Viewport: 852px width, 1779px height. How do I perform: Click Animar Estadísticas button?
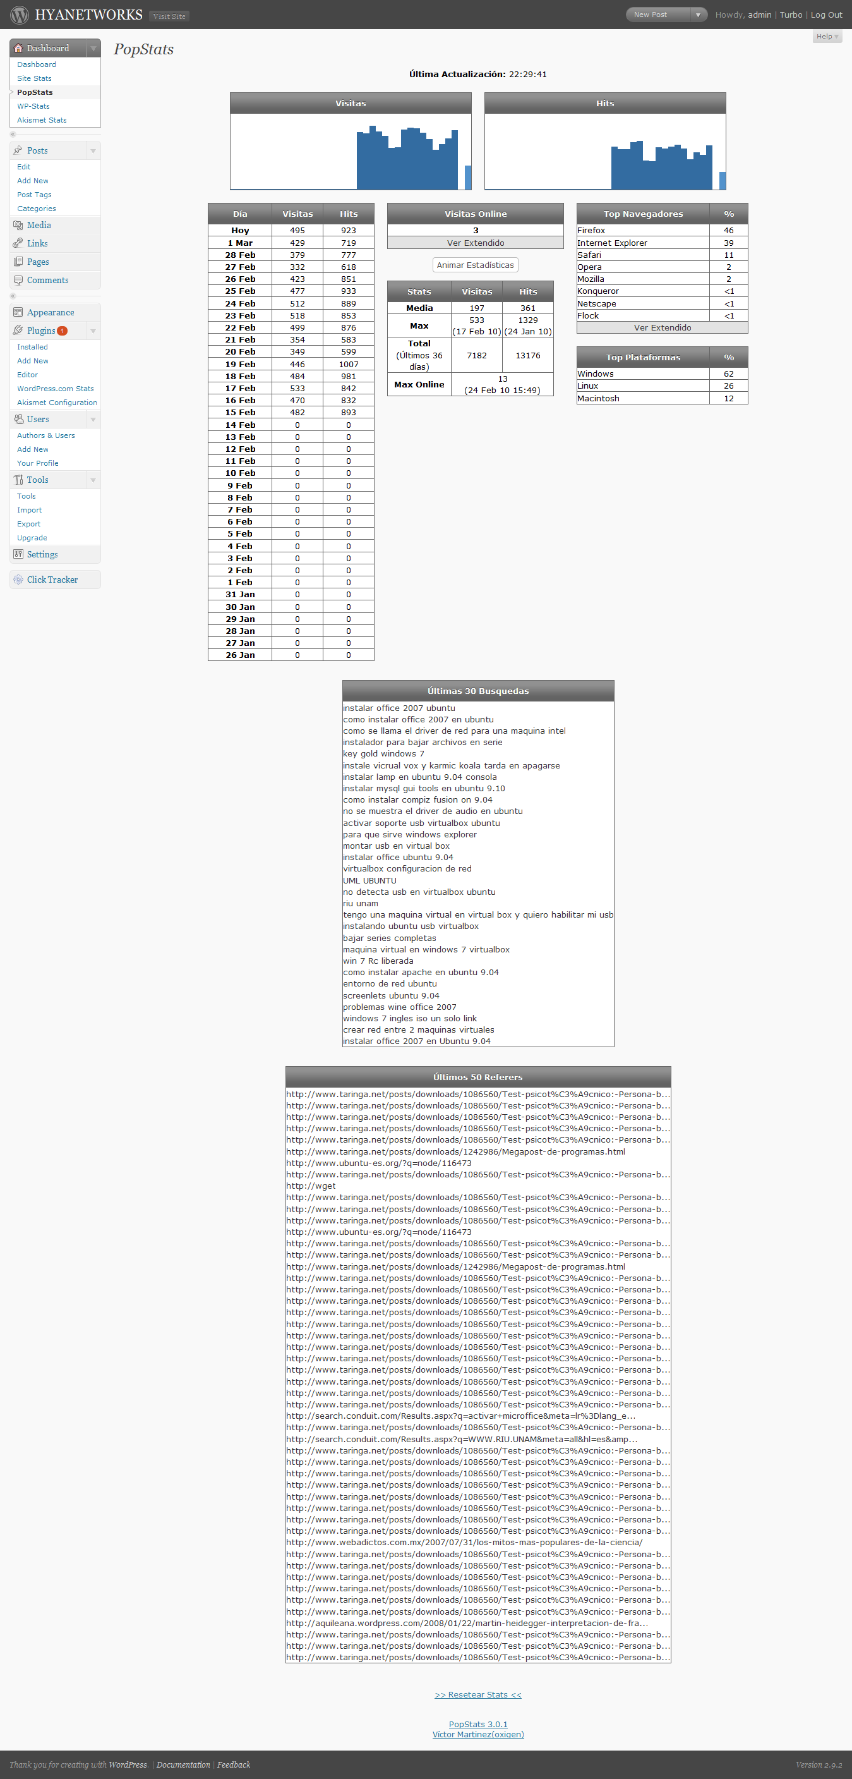(475, 265)
